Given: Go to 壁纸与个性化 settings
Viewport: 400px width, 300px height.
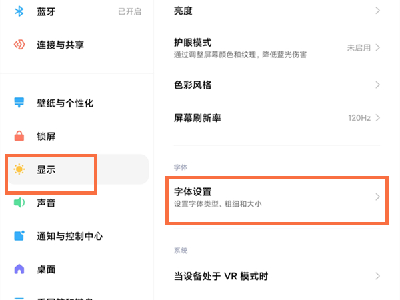Looking at the screenshot, I should tap(65, 103).
